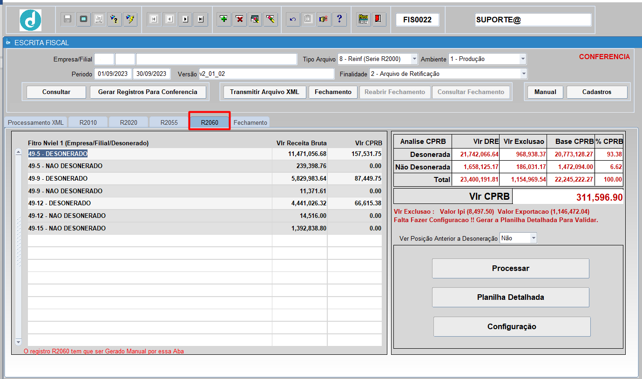Click the blue question mark help icon

(339, 20)
